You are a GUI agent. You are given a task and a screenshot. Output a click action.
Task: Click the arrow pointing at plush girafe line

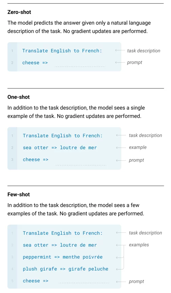point(119,269)
